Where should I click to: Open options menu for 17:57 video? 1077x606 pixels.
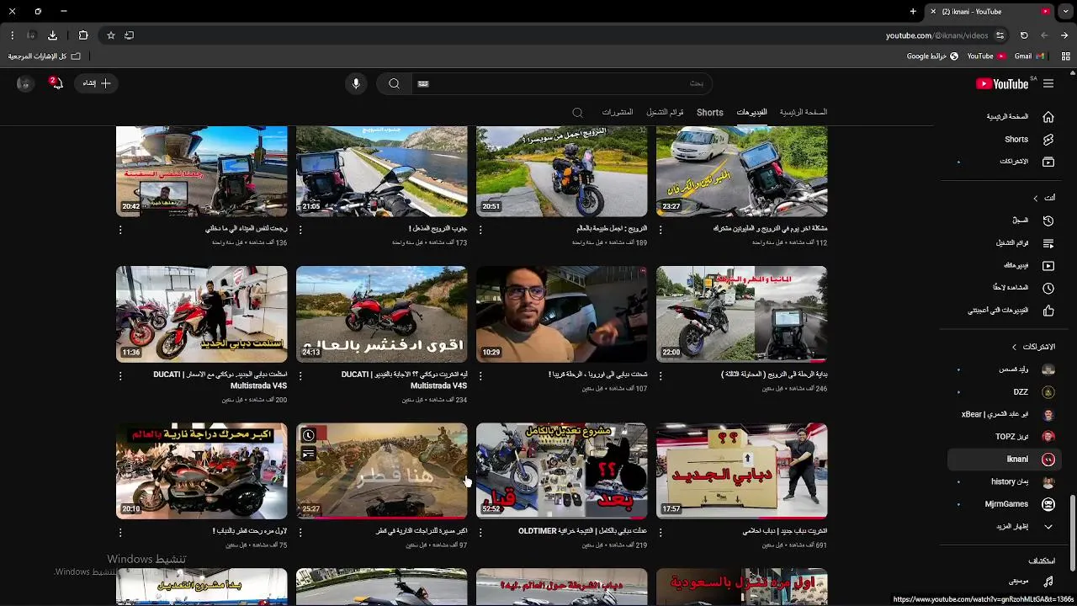661,532
